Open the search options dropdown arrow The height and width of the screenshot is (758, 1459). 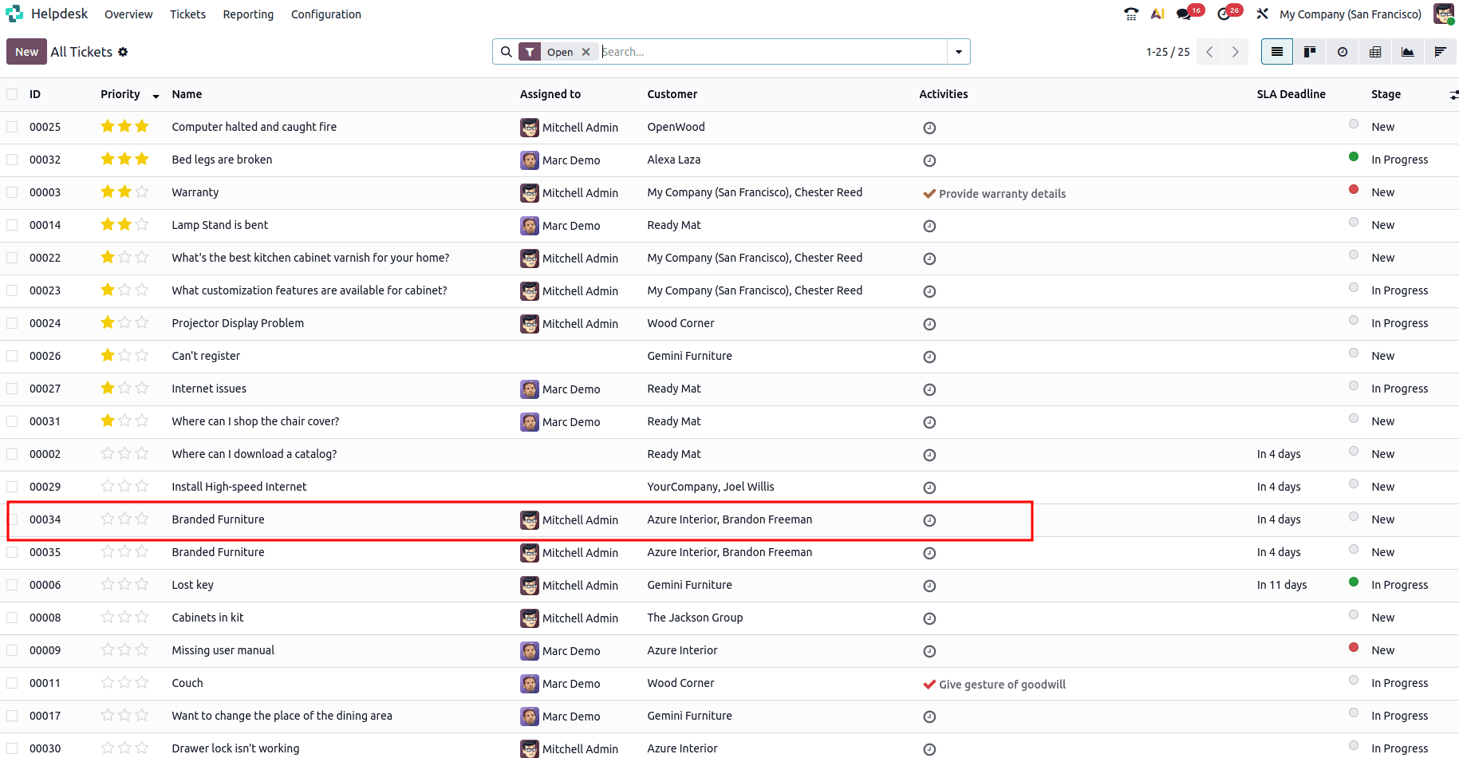[958, 51]
